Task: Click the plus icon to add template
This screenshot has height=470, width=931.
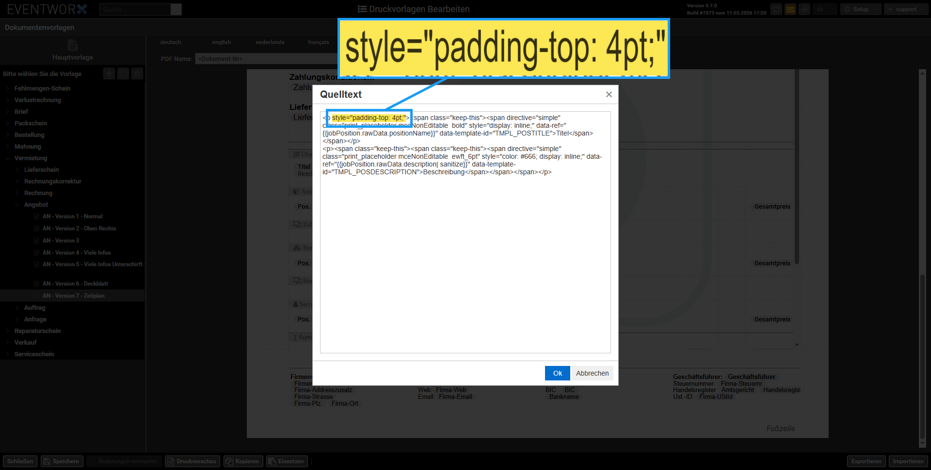Action: (x=109, y=74)
